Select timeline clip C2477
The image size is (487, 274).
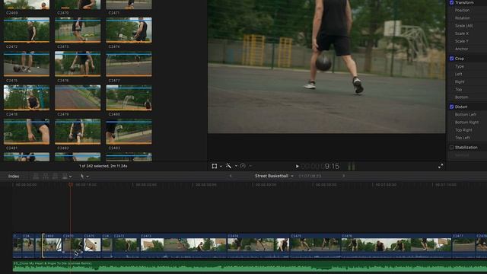[463, 245]
